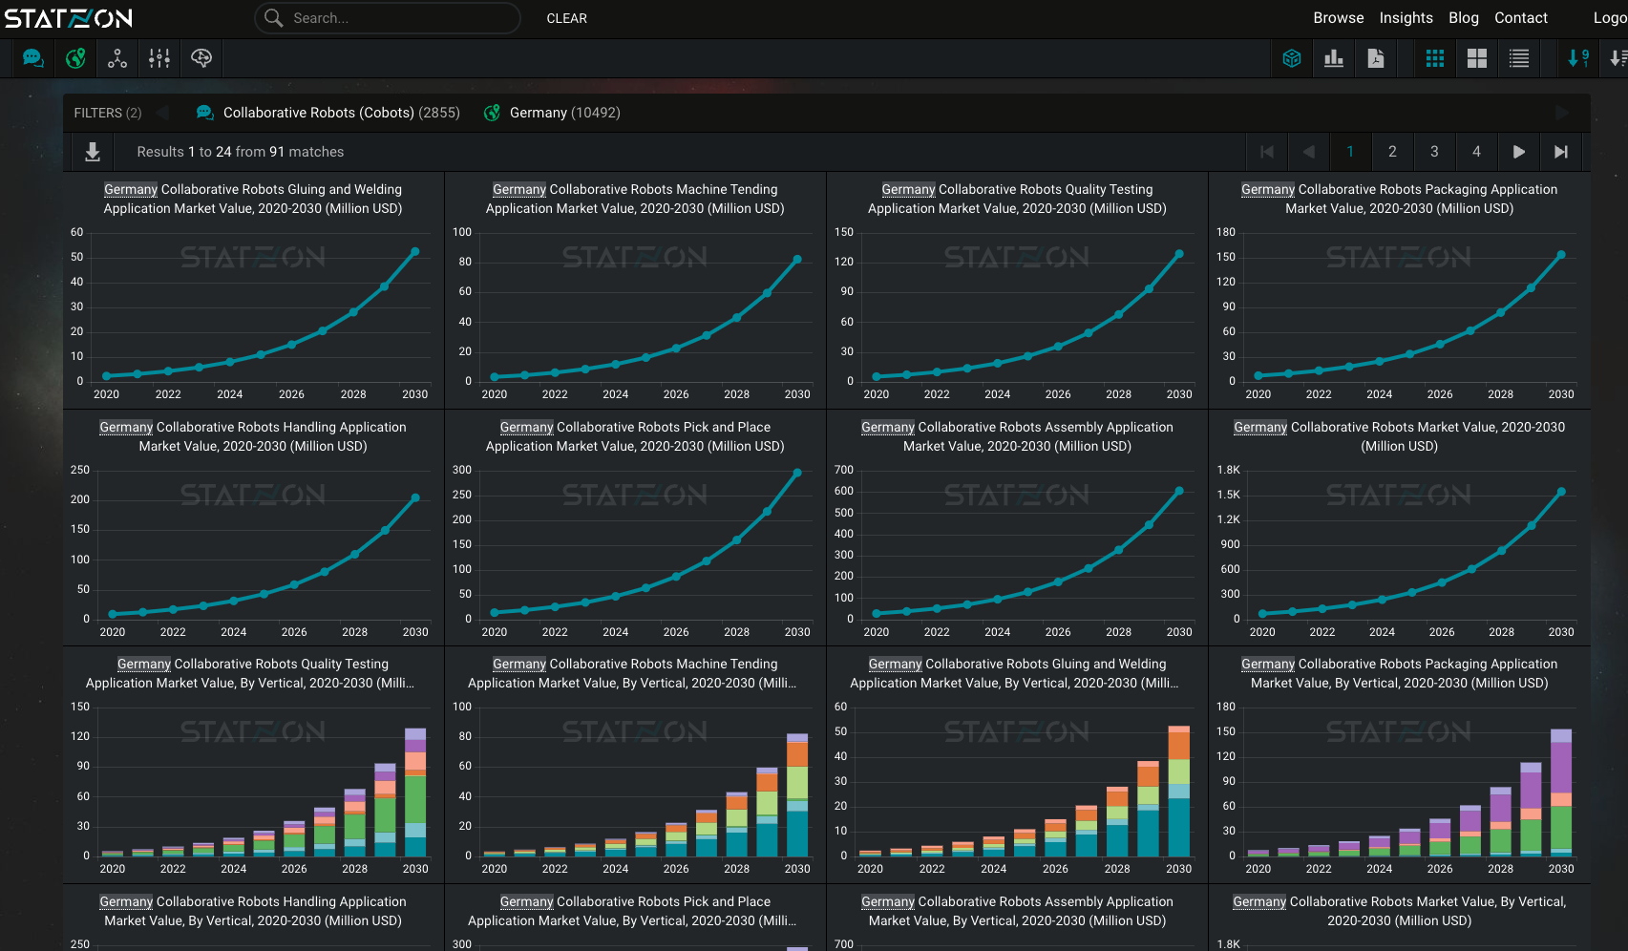1628x951 pixels.
Task: Go to the previous results page
Action: [x=1309, y=152]
